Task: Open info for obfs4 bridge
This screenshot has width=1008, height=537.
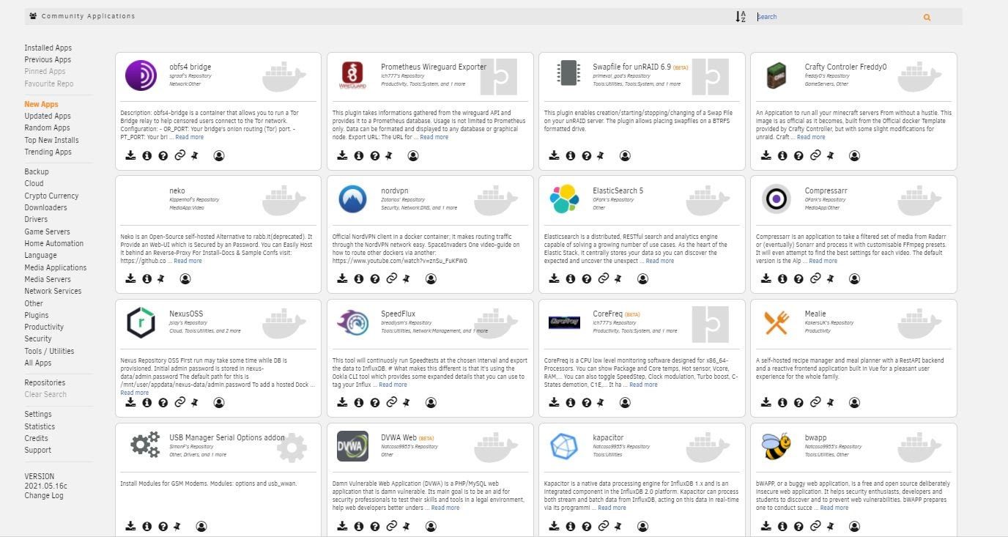Action: click(x=147, y=156)
